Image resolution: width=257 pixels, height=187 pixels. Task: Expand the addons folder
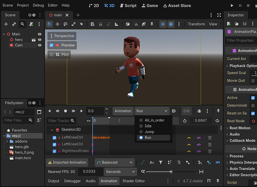click(7, 141)
